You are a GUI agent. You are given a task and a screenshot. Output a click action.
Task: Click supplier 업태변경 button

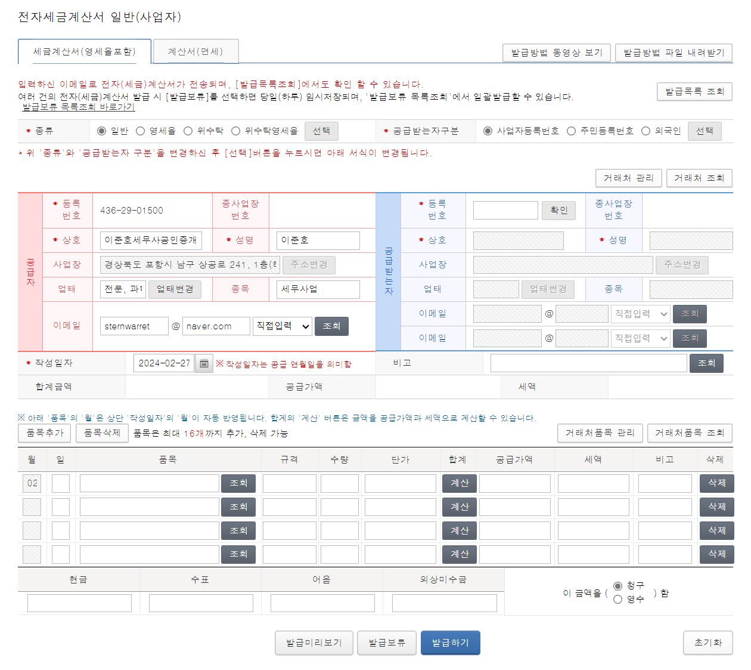pos(175,289)
